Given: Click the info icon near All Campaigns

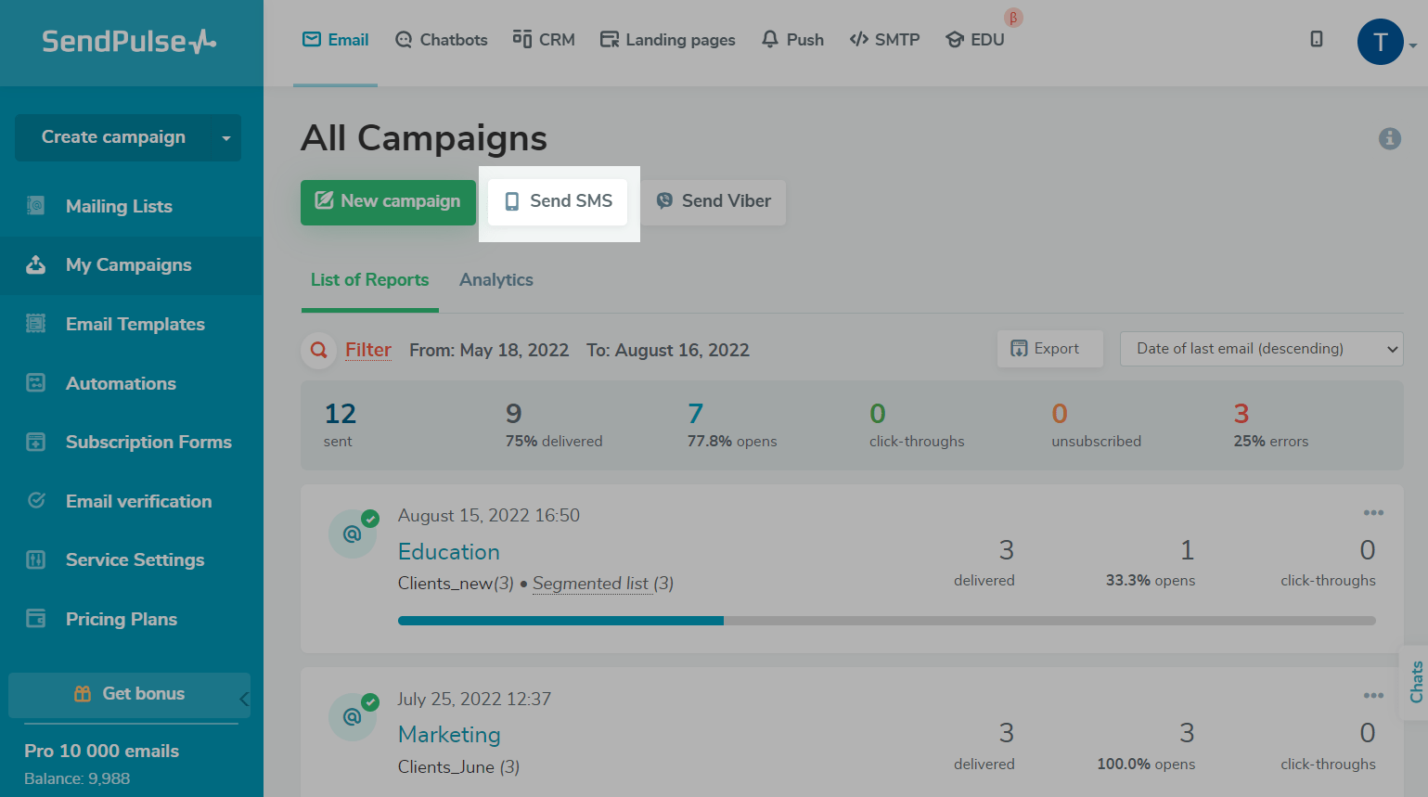Looking at the screenshot, I should pos(1390,138).
